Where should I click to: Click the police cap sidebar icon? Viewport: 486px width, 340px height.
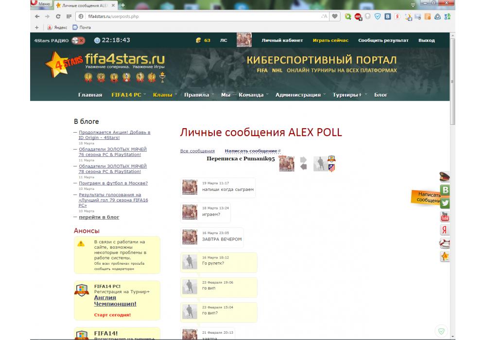[445, 177]
